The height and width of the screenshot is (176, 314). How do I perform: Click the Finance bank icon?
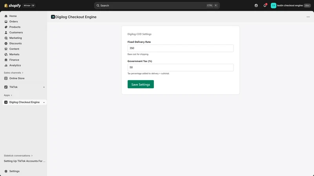[x=6, y=60]
